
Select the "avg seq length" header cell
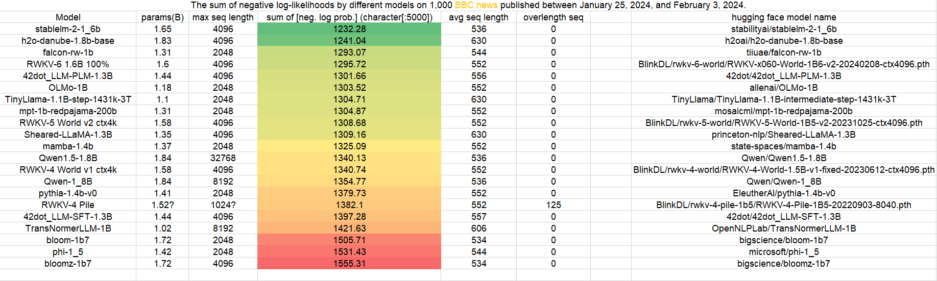[x=478, y=17]
